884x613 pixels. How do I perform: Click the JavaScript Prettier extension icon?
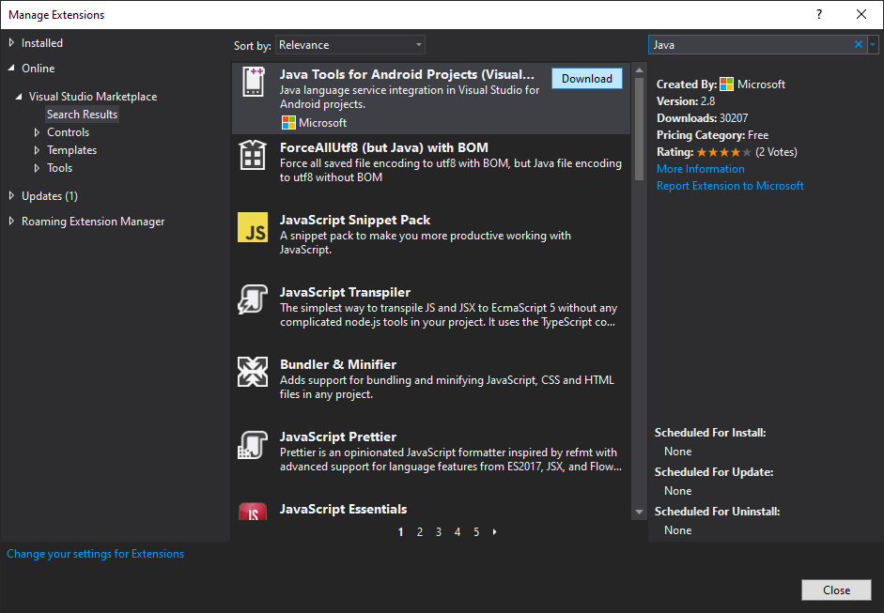pos(252,444)
